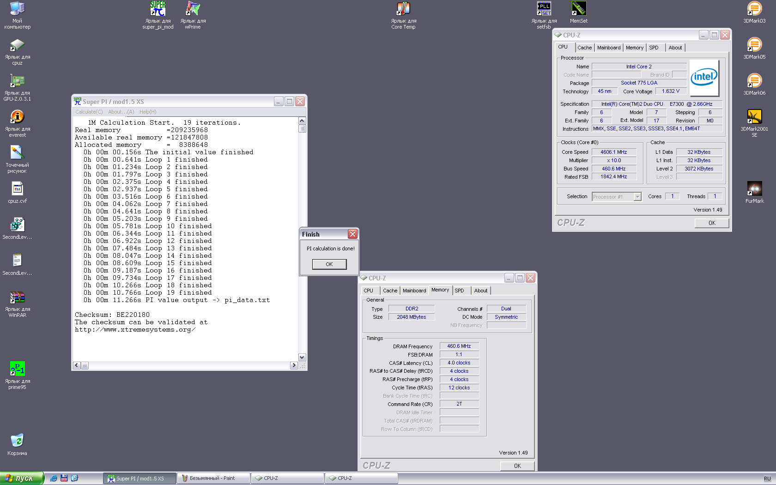776x485 pixels.
Task: Open the Core Temp shortcut icon
Action: coord(403,15)
